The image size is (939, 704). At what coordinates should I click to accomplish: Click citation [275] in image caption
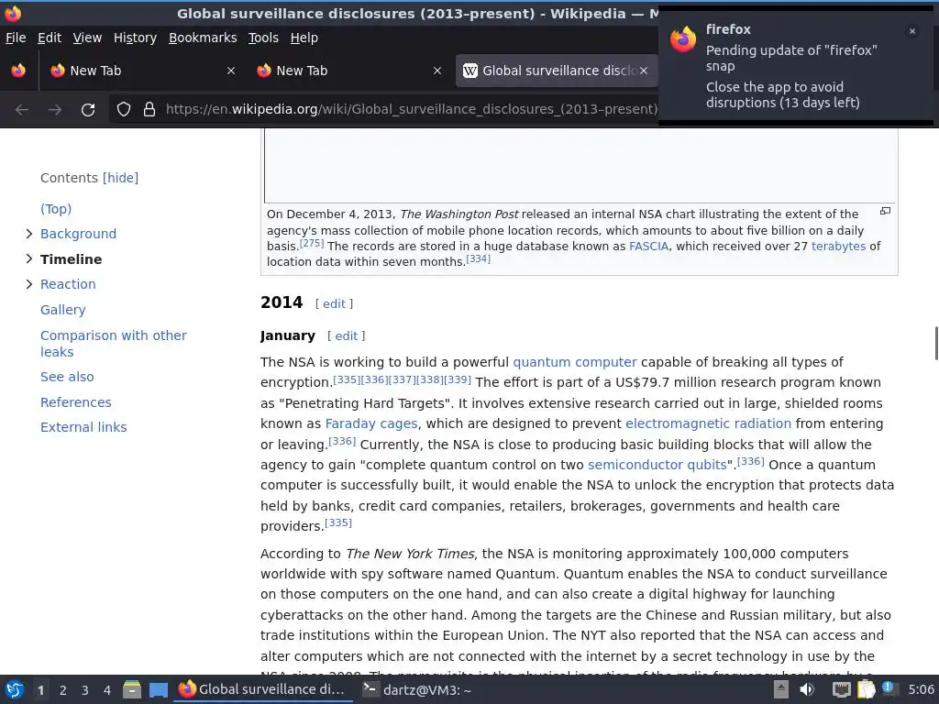[312, 244]
